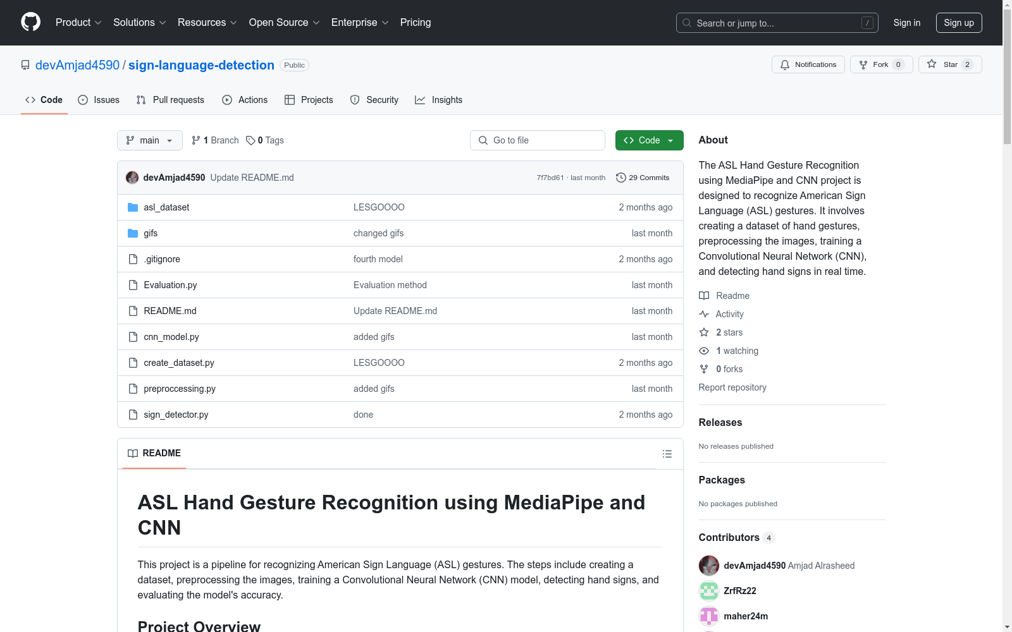Select the README tab
Screen dimensions: 1012x632
(x=154, y=453)
